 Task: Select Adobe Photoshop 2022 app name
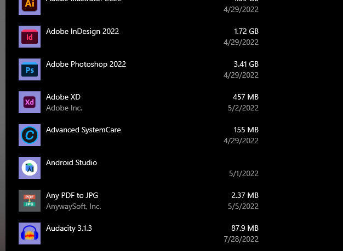point(86,64)
